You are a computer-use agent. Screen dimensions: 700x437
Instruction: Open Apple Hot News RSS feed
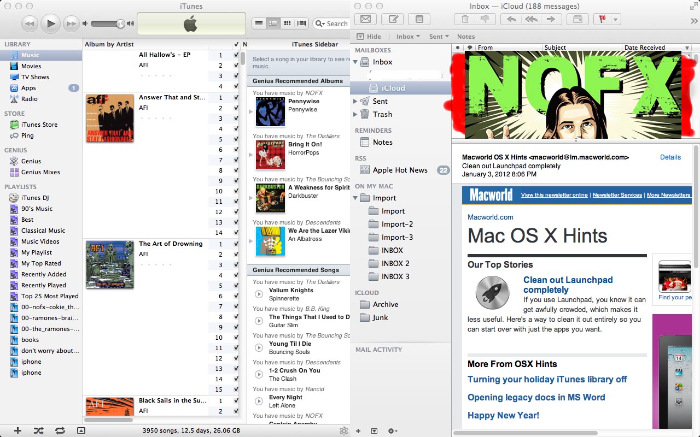[x=401, y=170]
